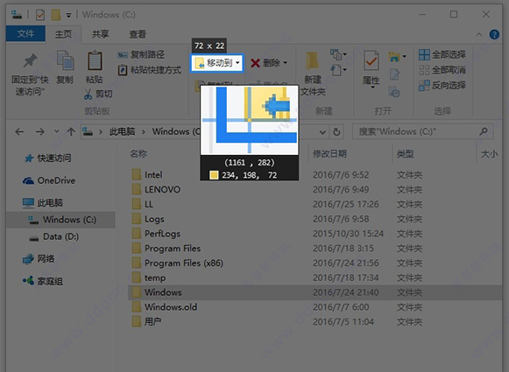Click the Pin to Quick access icon
The width and height of the screenshot is (509, 372).
click(30, 61)
